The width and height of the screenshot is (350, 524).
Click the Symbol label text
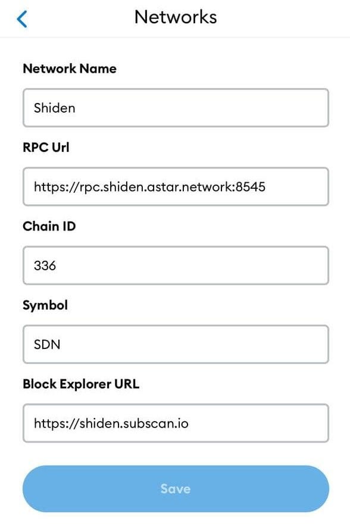pyautogui.click(x=45, y=305)
